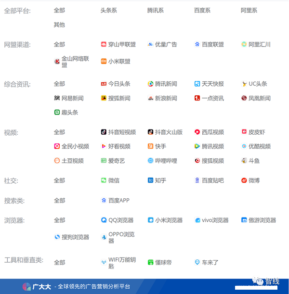Select the 小米联盟 Mi icon
The image size is (289, 294).
104,61
